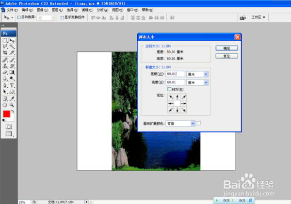Open the 图层 menu
Screen dimensions: 291x204
point(57,10)
